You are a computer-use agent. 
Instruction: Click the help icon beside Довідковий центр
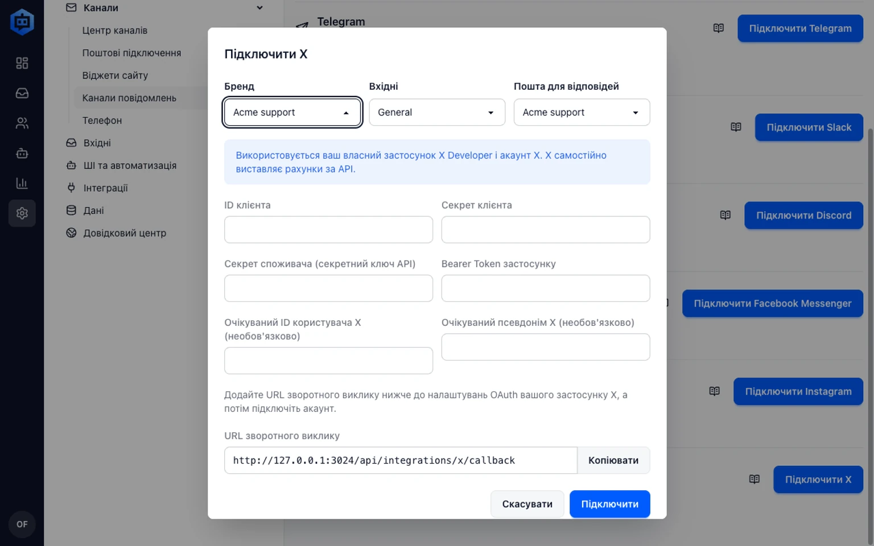[x=71, y=233]
